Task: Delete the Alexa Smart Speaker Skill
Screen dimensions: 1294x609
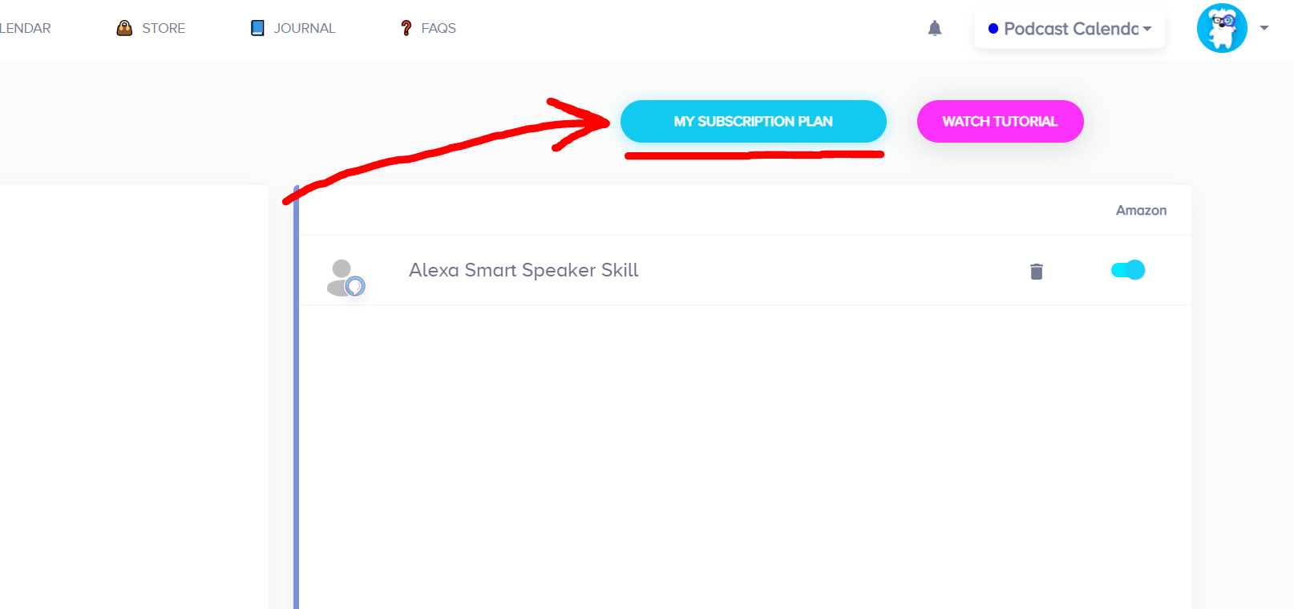Action: click(1037, 272)
